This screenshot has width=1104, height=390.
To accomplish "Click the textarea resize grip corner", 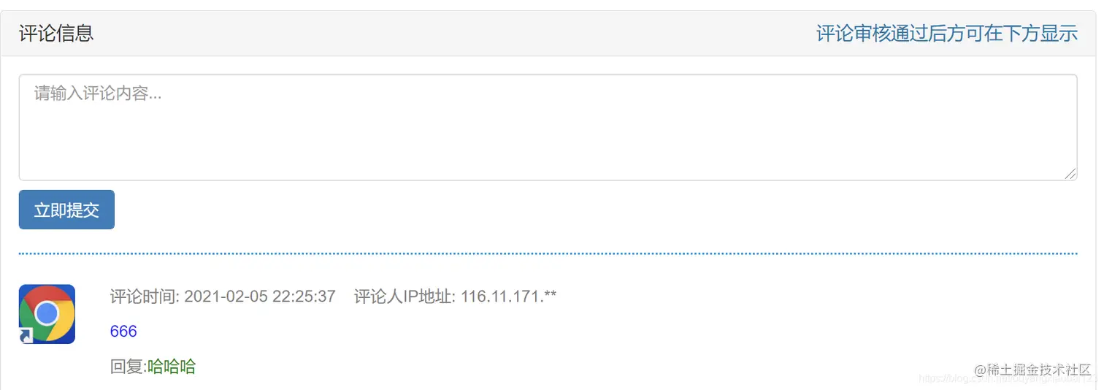I will [x=1070, y=174].
